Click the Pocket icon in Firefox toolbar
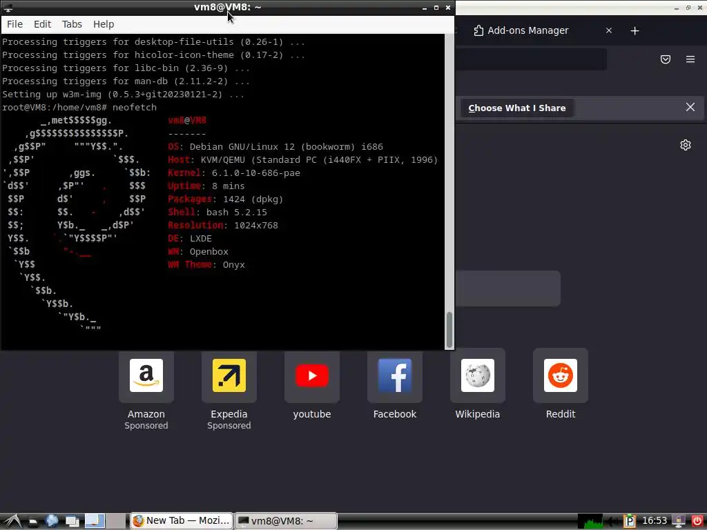 665,59
